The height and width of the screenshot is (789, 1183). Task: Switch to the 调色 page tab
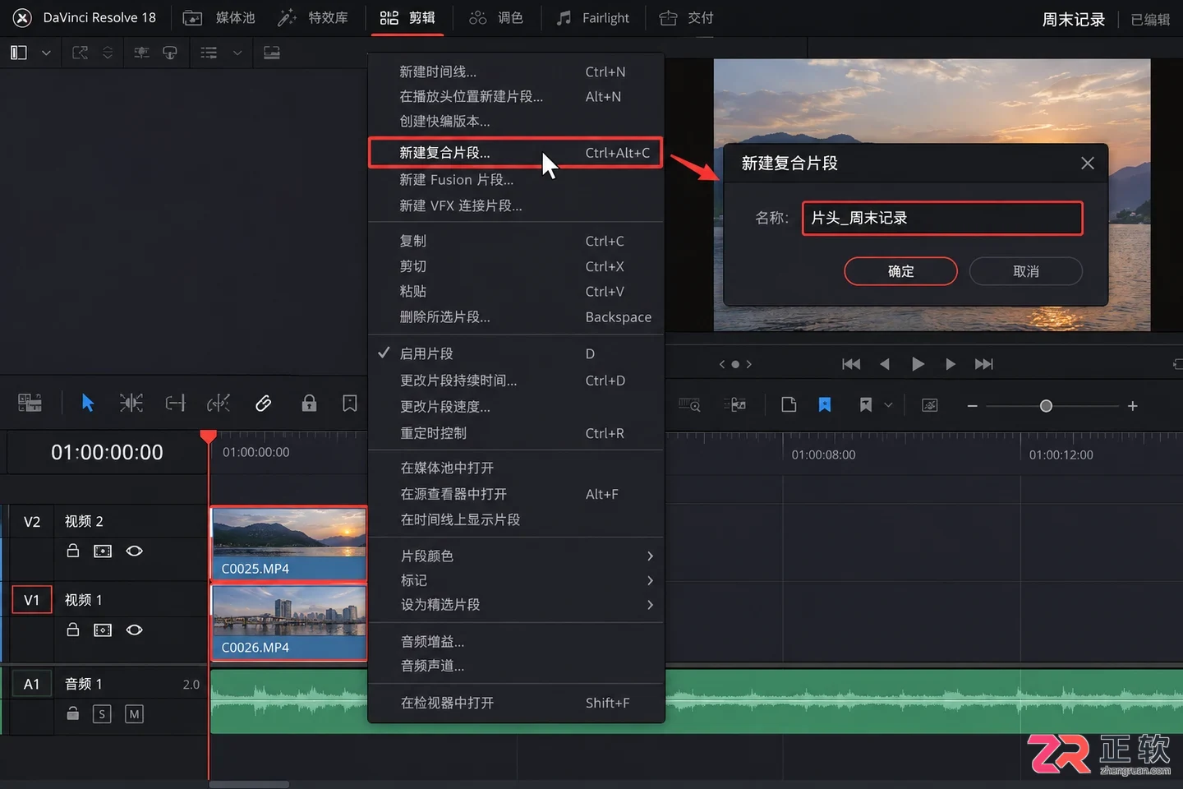click(495, 18)
